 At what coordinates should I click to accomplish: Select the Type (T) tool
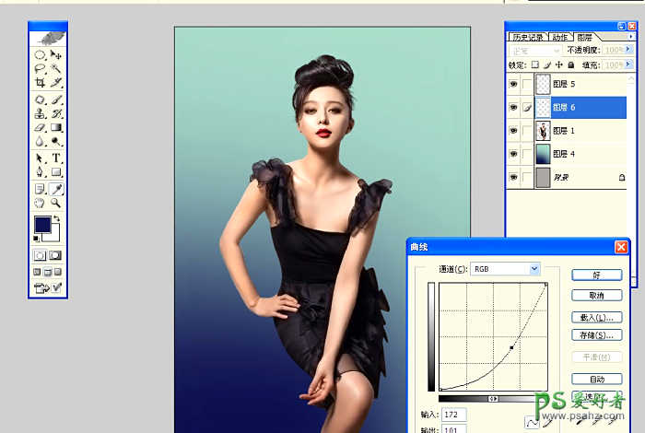pos(56,158)
